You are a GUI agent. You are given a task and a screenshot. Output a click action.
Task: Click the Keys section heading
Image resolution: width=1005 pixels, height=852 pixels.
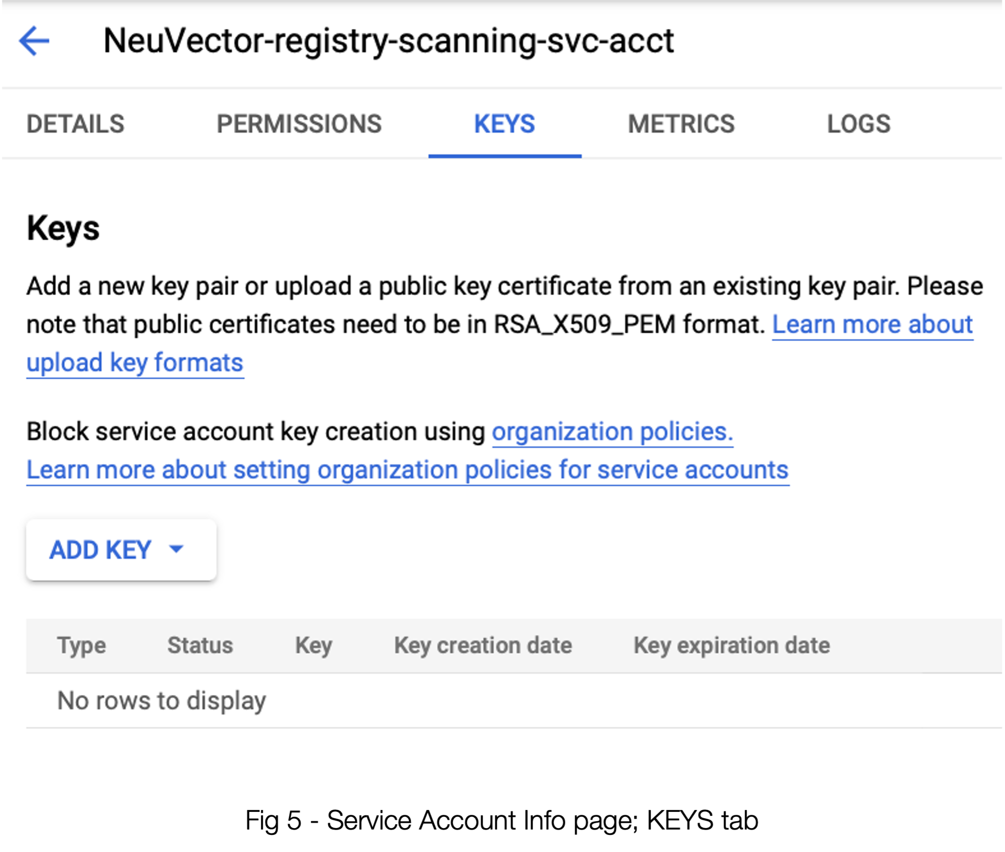click(x=63, y=229)
